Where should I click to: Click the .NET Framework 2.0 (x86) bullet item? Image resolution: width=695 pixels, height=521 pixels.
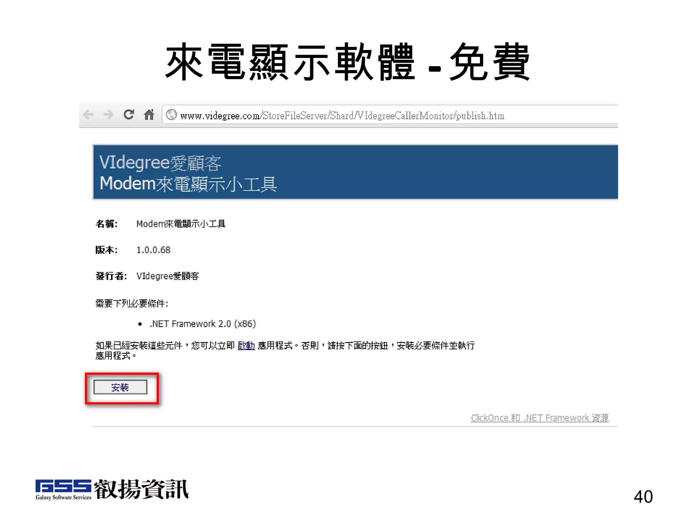203,324
